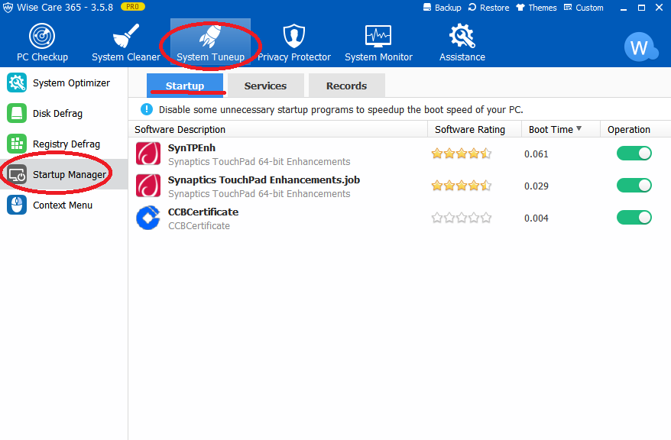Click the Synaptics TouchPad Enhancements.job star rating
The height and width of the screenshot is (440, 671).
462,186
